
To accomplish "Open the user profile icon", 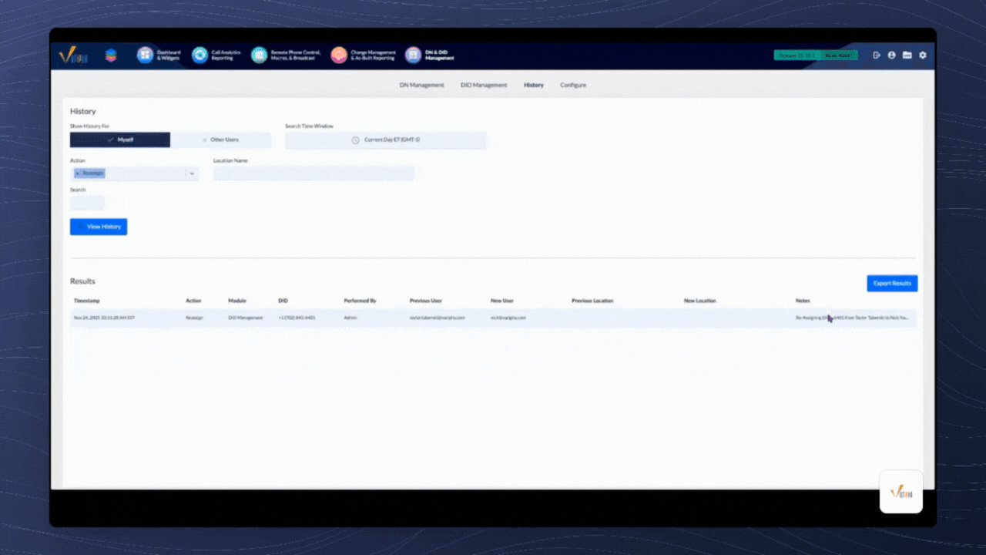I will click(892, 55).
